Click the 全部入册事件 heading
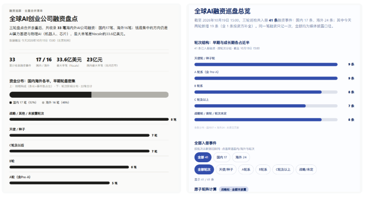Image resolution: width=365 pixels, height=199 pixels. click(x=205, y=143)
